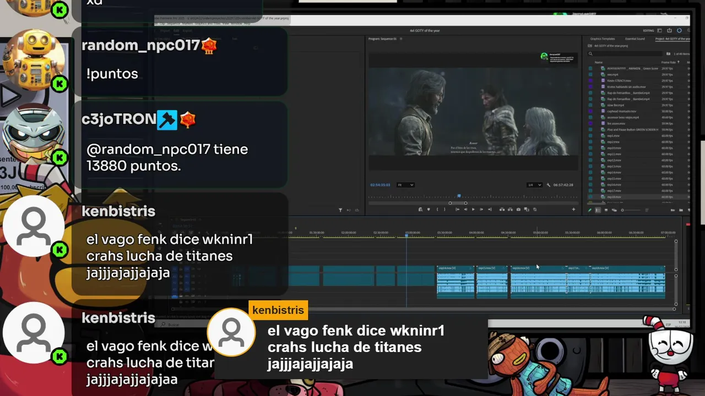Switch Project panel to list view
The image size is (705, 396).
598,210
